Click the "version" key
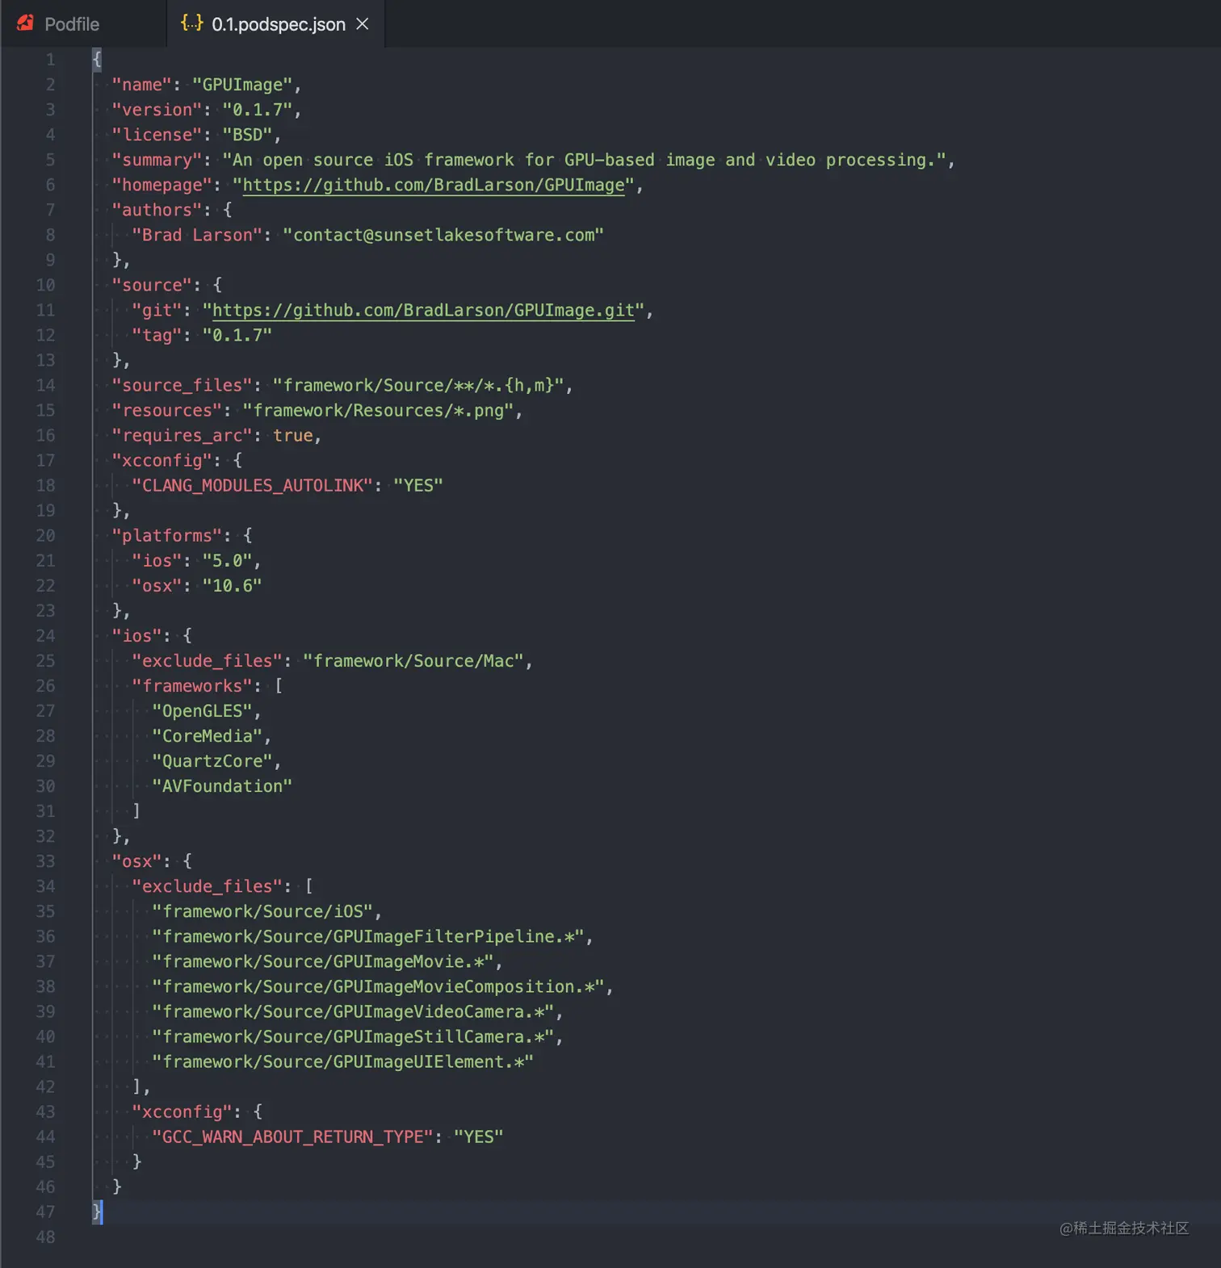The width and height of the screenshot is (1221, 1268). point(157,110)
